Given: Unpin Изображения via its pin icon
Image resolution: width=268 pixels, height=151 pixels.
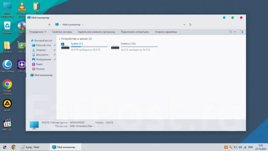Looking at the screenshot, I should pos(55,60).
